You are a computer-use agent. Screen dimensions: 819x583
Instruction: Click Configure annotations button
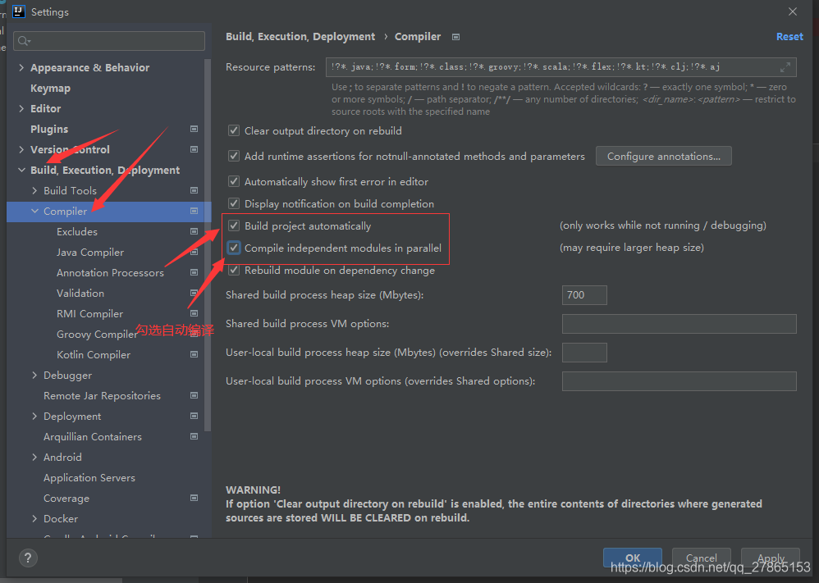[x=663, y=156]
